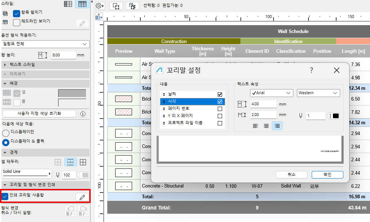The image size is (370, 222).
Task: Click 확인 to confirm footer settings
Action: click(327, 175)
